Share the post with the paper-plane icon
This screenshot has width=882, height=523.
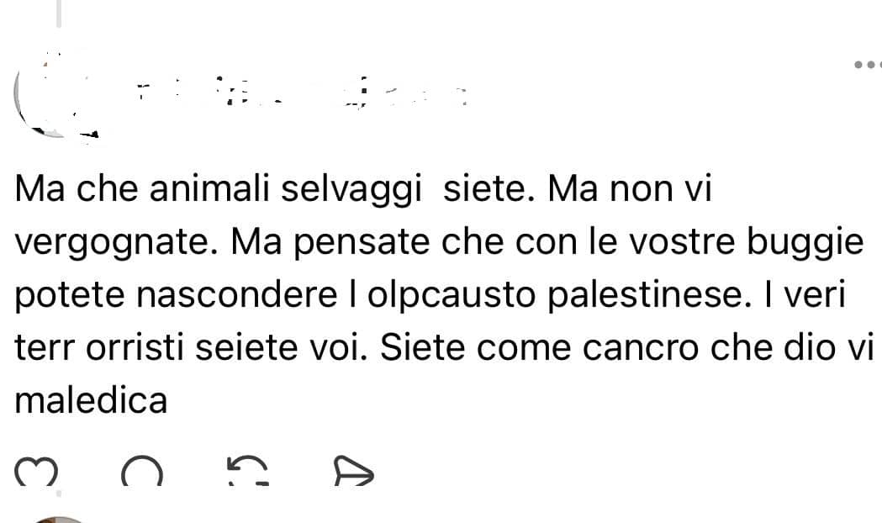352,473
